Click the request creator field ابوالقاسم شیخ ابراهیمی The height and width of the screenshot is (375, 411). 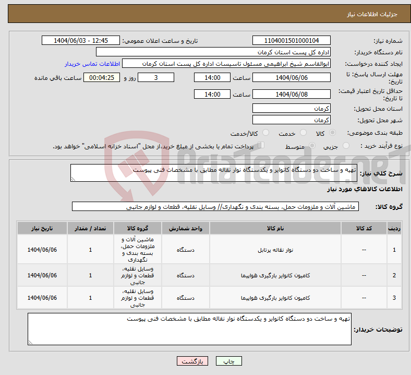(226, 64)
